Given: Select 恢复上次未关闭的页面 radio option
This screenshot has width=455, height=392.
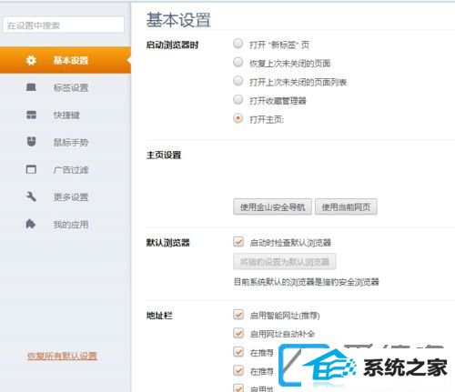Looking at the screenshot, I should 238,62.
